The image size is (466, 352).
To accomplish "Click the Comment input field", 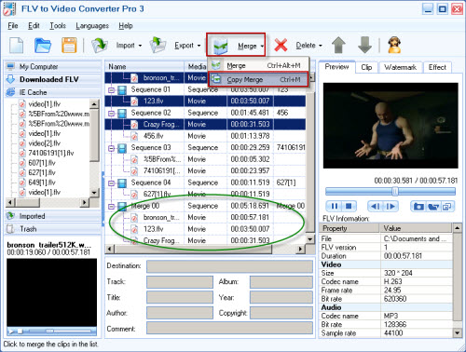I will point(229,328).
